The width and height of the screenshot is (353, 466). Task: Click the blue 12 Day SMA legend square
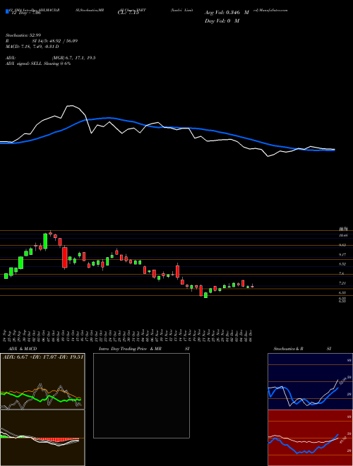click(7, 11)
